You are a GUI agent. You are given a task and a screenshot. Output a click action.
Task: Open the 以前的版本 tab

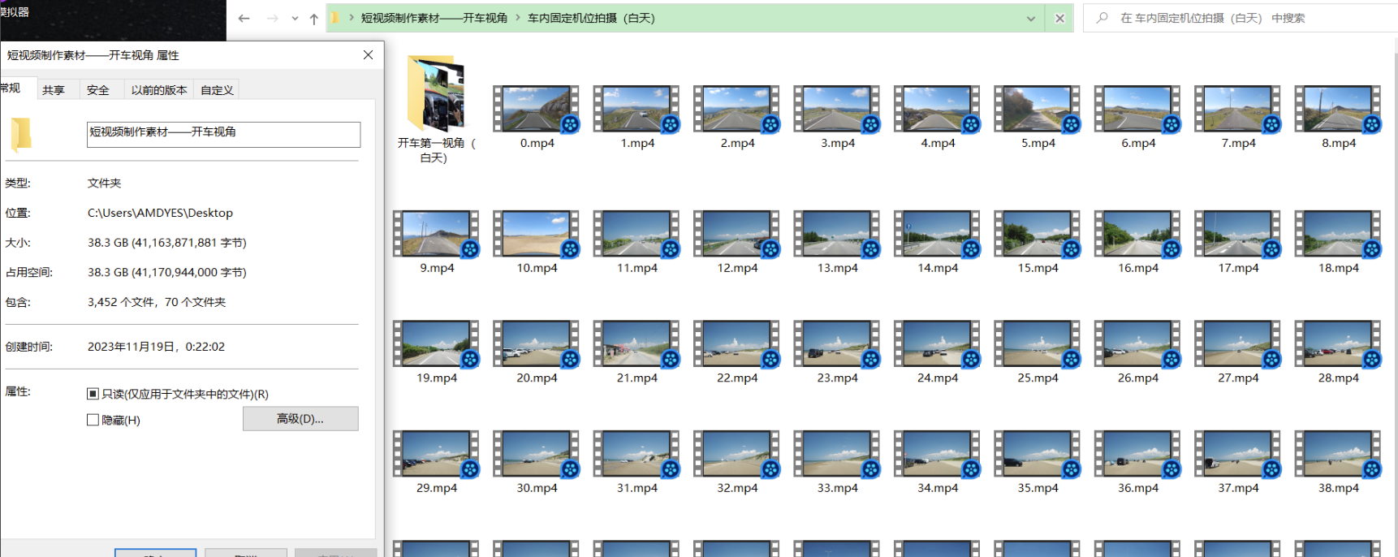point(159,90)
